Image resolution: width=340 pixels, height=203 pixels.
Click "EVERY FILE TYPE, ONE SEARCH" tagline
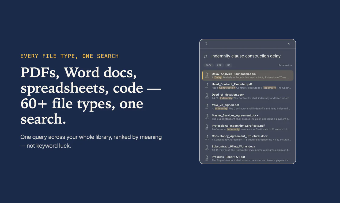tap(70, 56)
